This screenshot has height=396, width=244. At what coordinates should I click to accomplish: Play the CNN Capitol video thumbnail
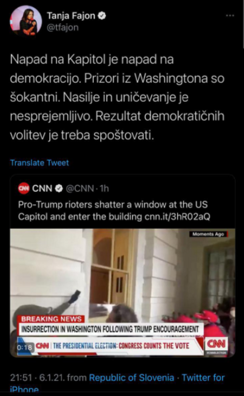click(x=123, y=292)
